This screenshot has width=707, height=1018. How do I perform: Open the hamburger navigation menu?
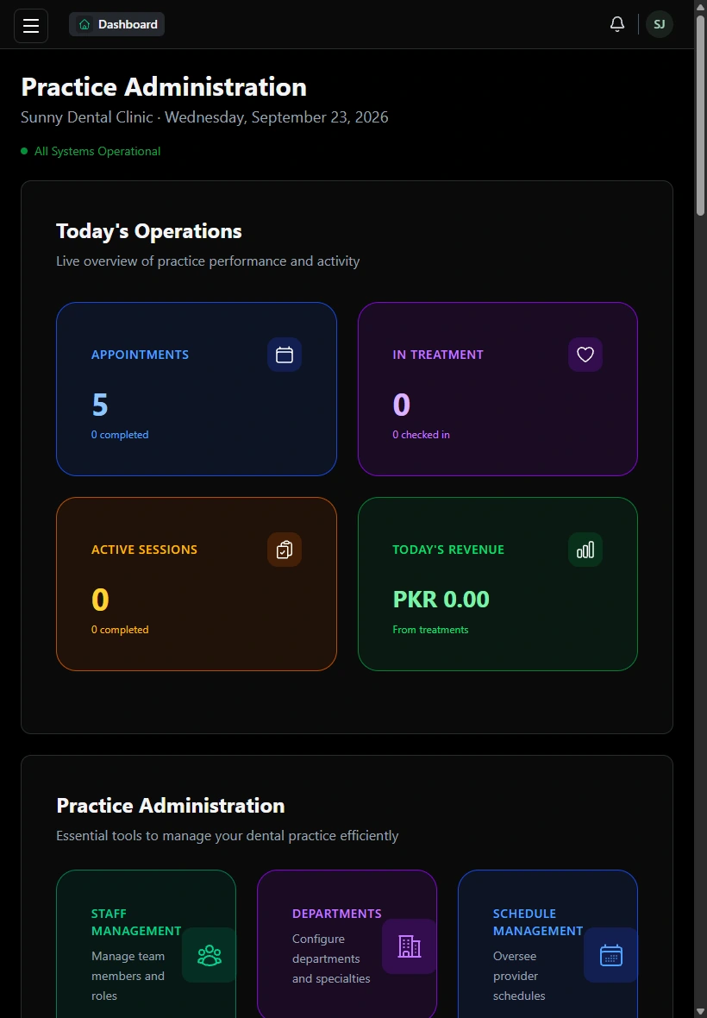[31, 25]
